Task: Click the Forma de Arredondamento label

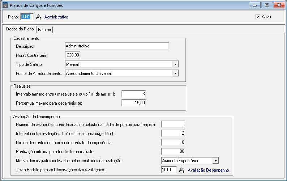Action: point(39,73)
